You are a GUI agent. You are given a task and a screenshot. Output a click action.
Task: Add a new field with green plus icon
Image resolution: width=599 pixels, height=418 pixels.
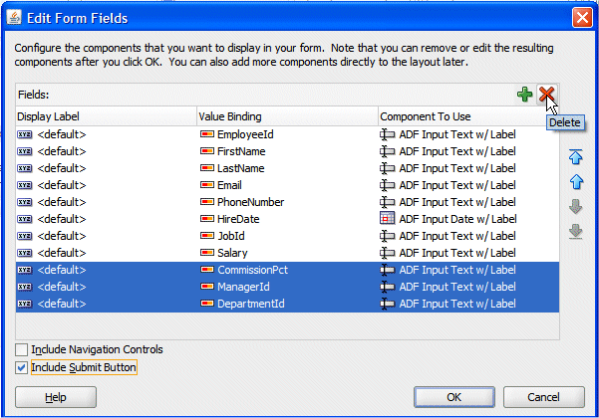(x=525, y=95)
